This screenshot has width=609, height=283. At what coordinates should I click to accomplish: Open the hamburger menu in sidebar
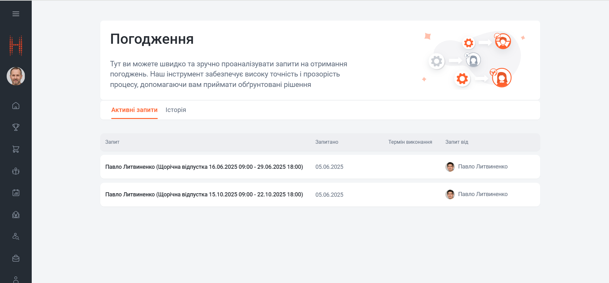(16, 14)
